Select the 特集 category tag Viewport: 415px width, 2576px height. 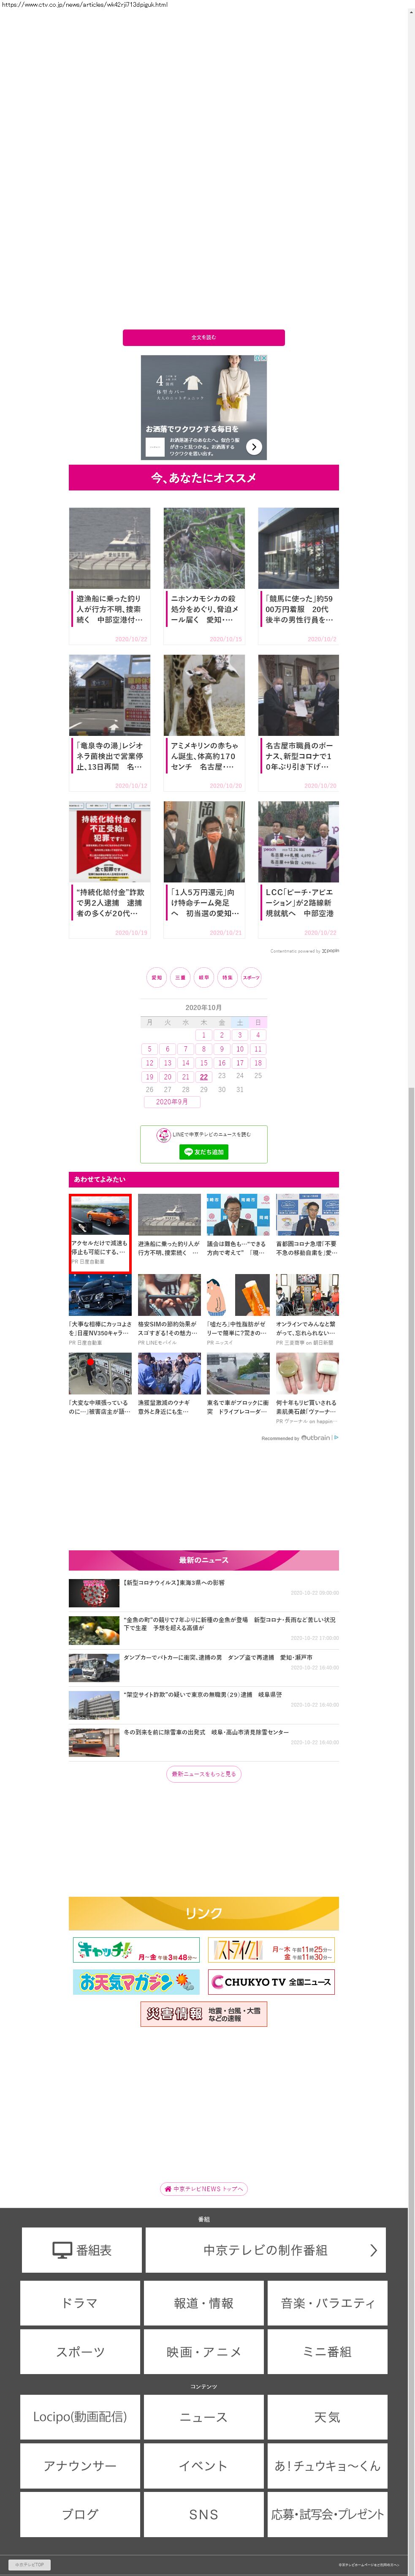pyautogui.click(x=227, y=978)
